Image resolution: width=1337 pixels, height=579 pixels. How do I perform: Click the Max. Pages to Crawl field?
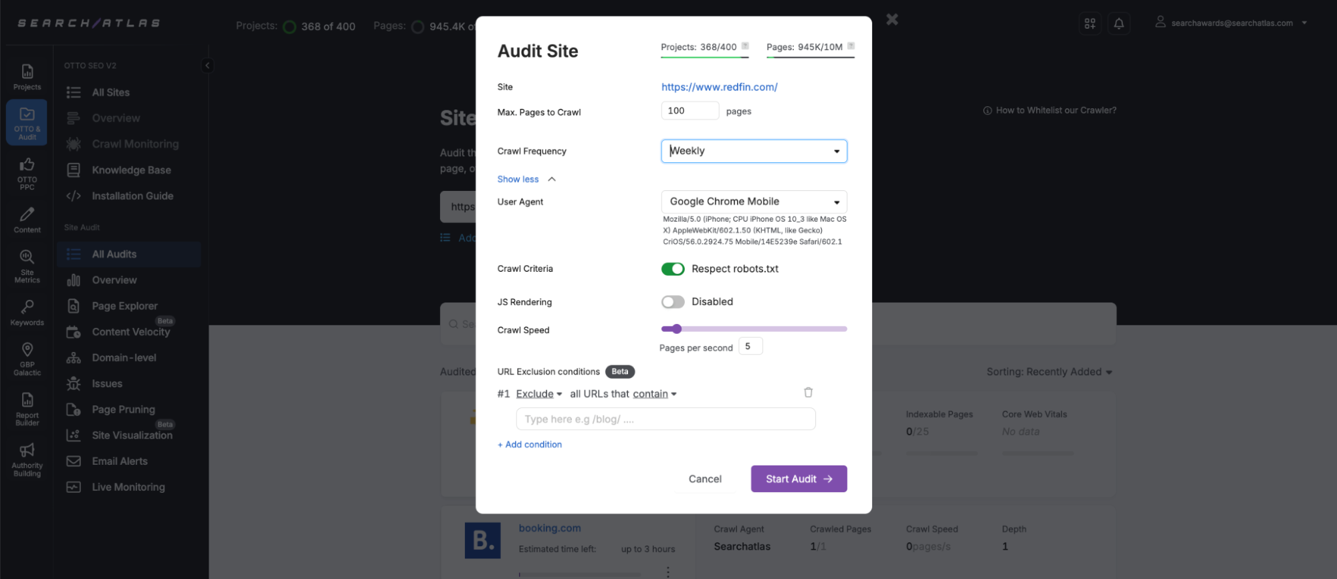point(690,111)
